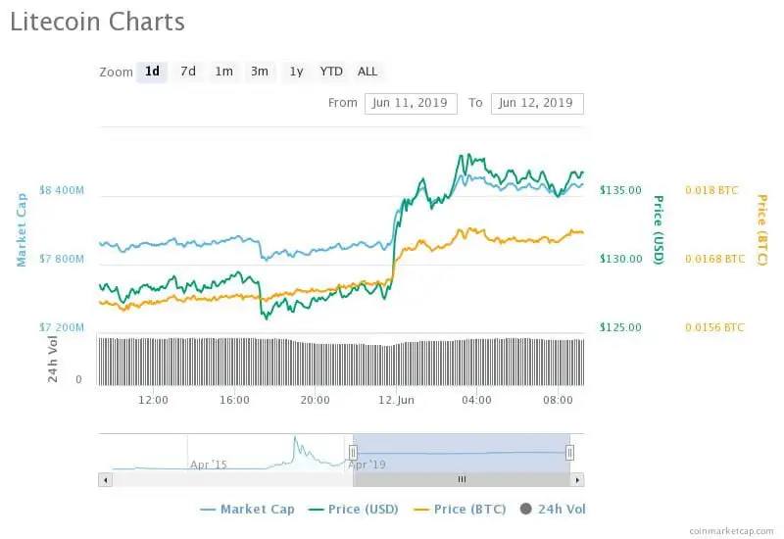Switch zoom to 7d
This screenshot has height=539, width=784.
click(x=187, y=72)
